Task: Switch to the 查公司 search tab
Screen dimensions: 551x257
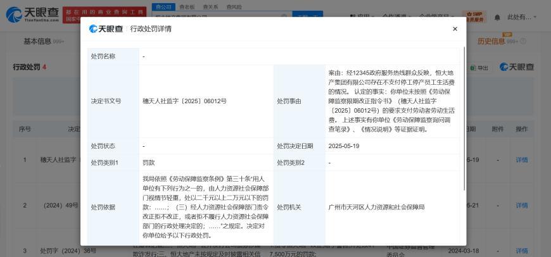Action: tap(164, 7)
